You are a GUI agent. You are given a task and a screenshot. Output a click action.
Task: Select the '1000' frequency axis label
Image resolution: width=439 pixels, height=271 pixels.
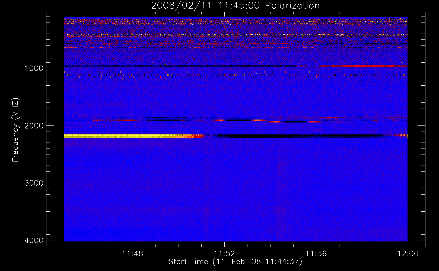pyautogui.click(x=34, y=68)
